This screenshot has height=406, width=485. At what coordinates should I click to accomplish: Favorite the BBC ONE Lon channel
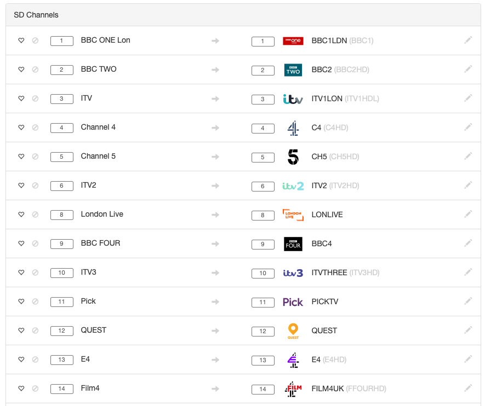click(x=21, y=40)
